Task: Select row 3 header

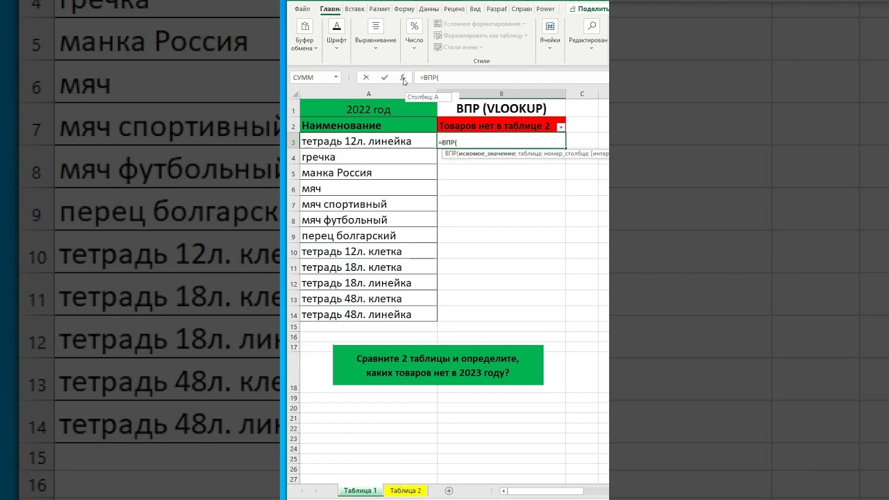Action: (x=294, y=142)
